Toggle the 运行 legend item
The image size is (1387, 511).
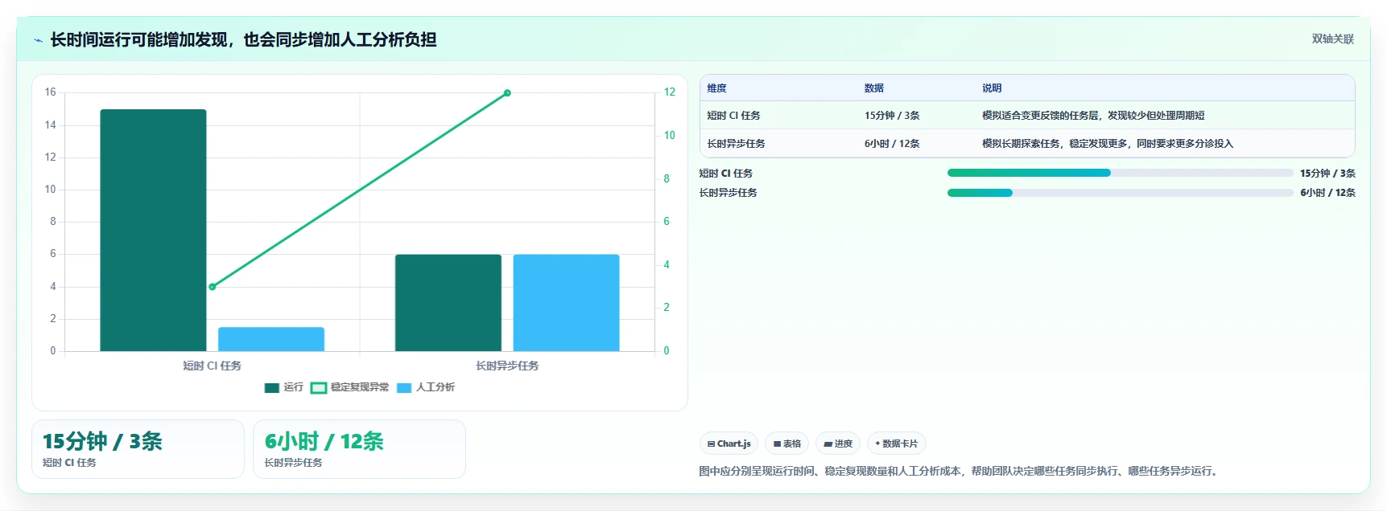pos(284,387)
